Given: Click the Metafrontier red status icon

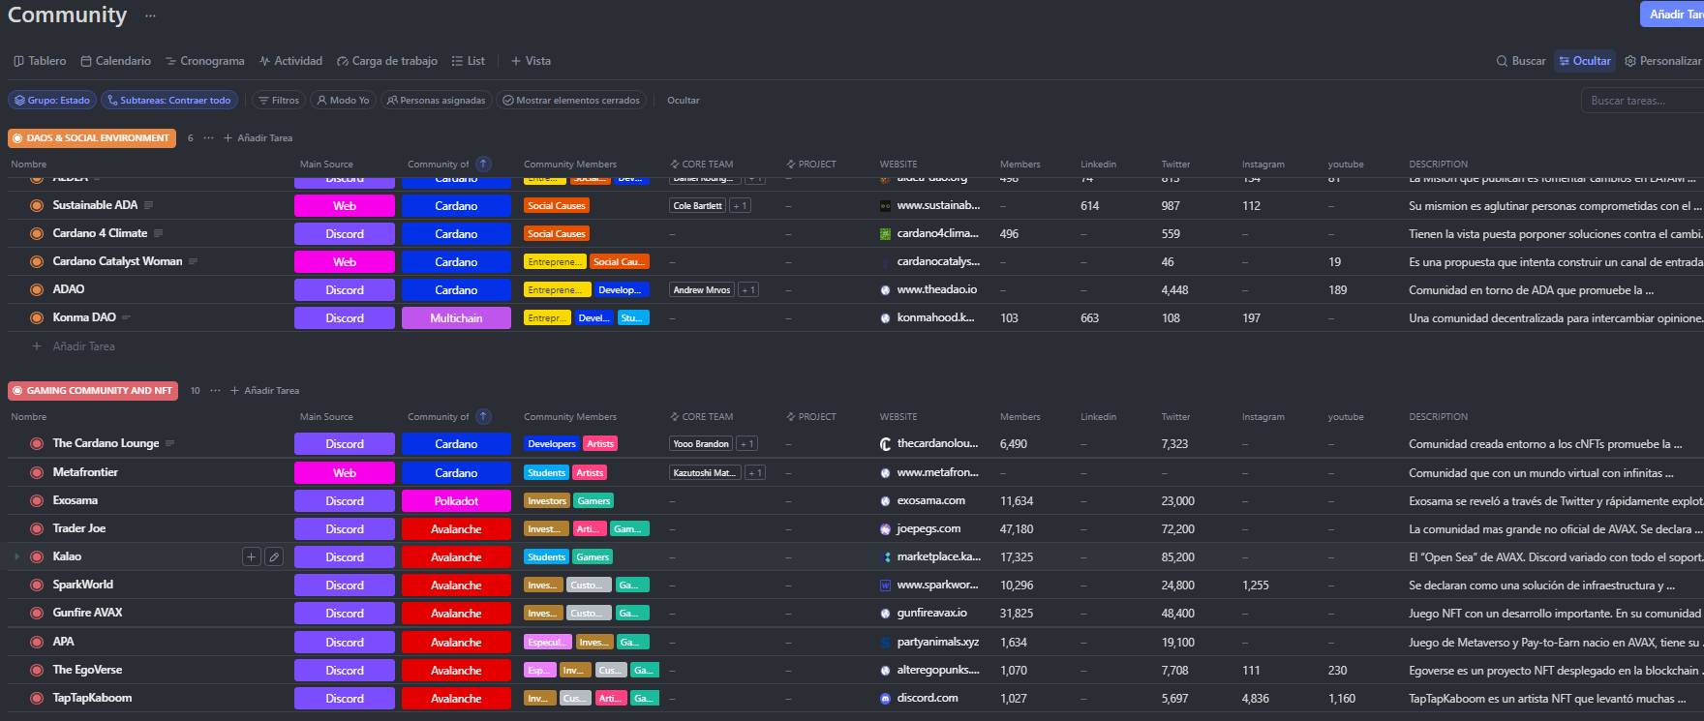Looking at the screenshot, I should pos(37,472).
